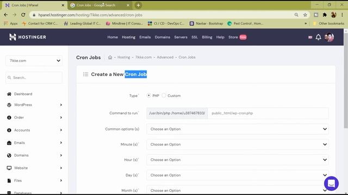The image size is (348, 195).
Task: Expand the Accounts sidebar section
Action: click(61, 130)
